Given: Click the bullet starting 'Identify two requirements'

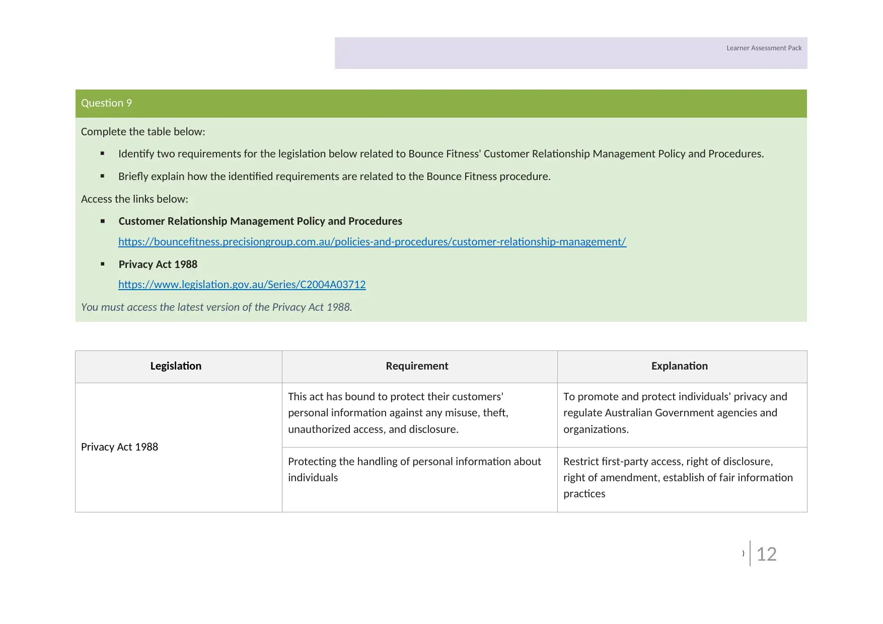Looking at the screenshot, I should point(441,154).
